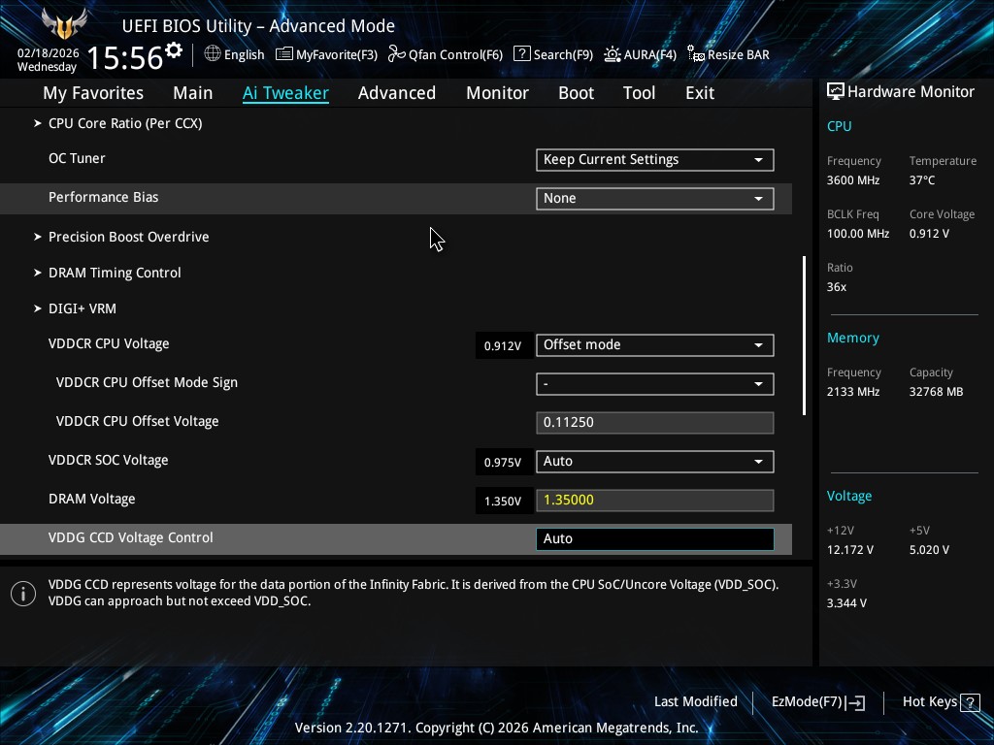994x745 pixels.
Task: Open VDDCR CPU Voltage Offset mode dropdown
Action: [x=655, y=345]
